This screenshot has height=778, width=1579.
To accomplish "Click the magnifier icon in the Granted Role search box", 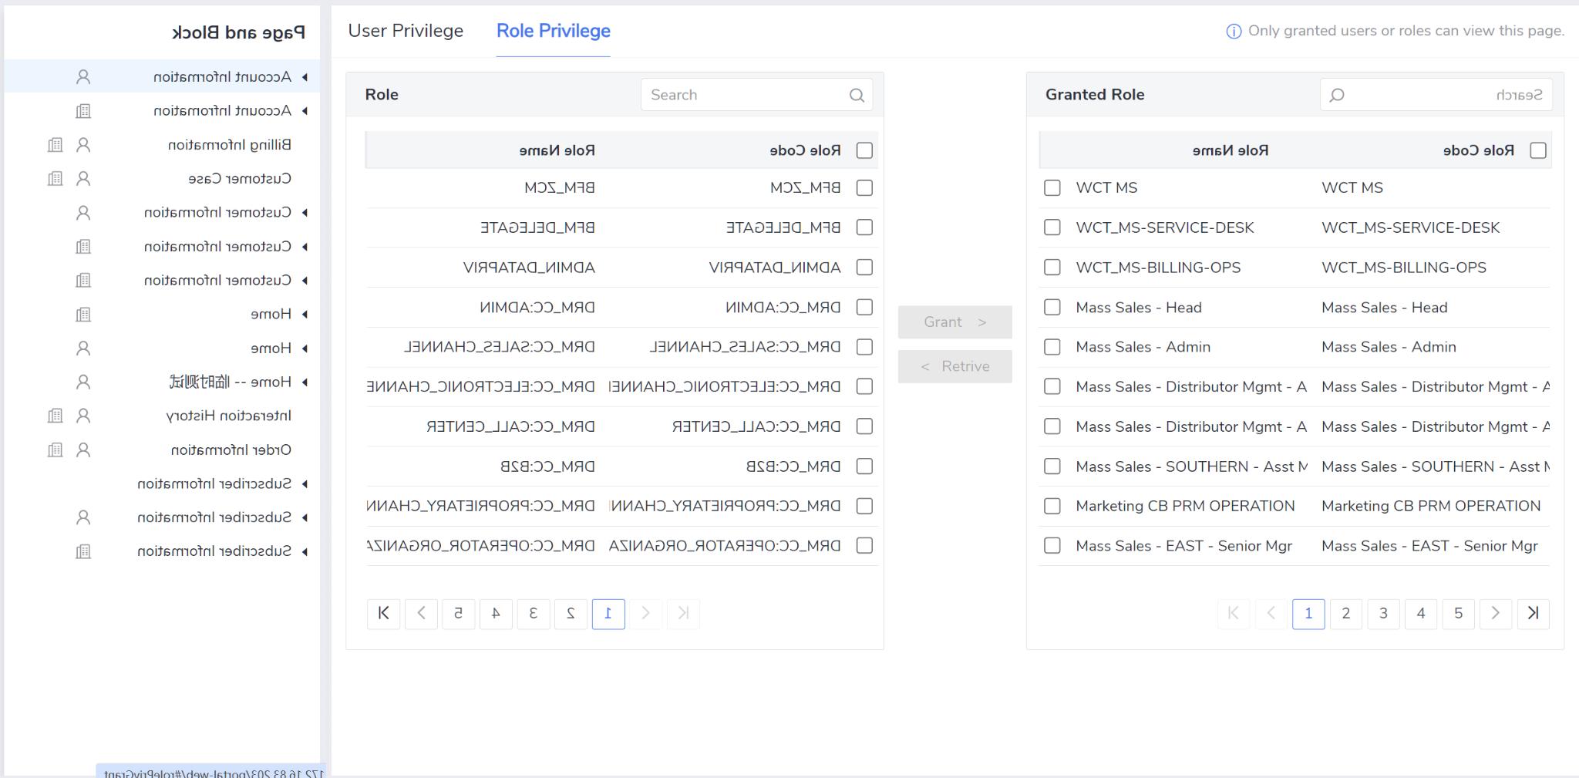I will [x=1337, y=95].
